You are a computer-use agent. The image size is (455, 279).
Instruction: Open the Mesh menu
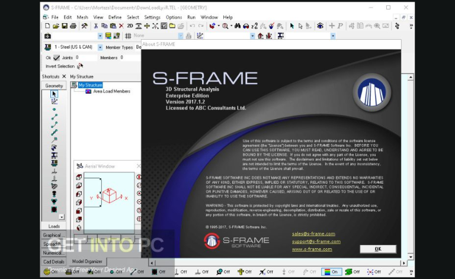[82, 17]
